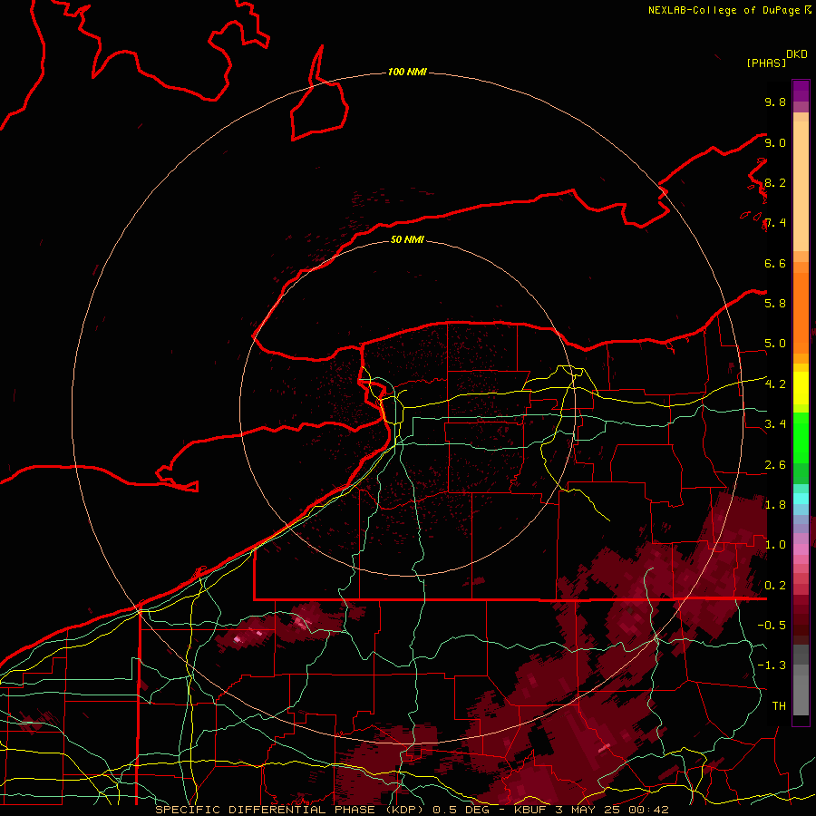Select the 50 NMI range ring label
The height and width of the screenshot is (816, 816).
pos(407,239)
